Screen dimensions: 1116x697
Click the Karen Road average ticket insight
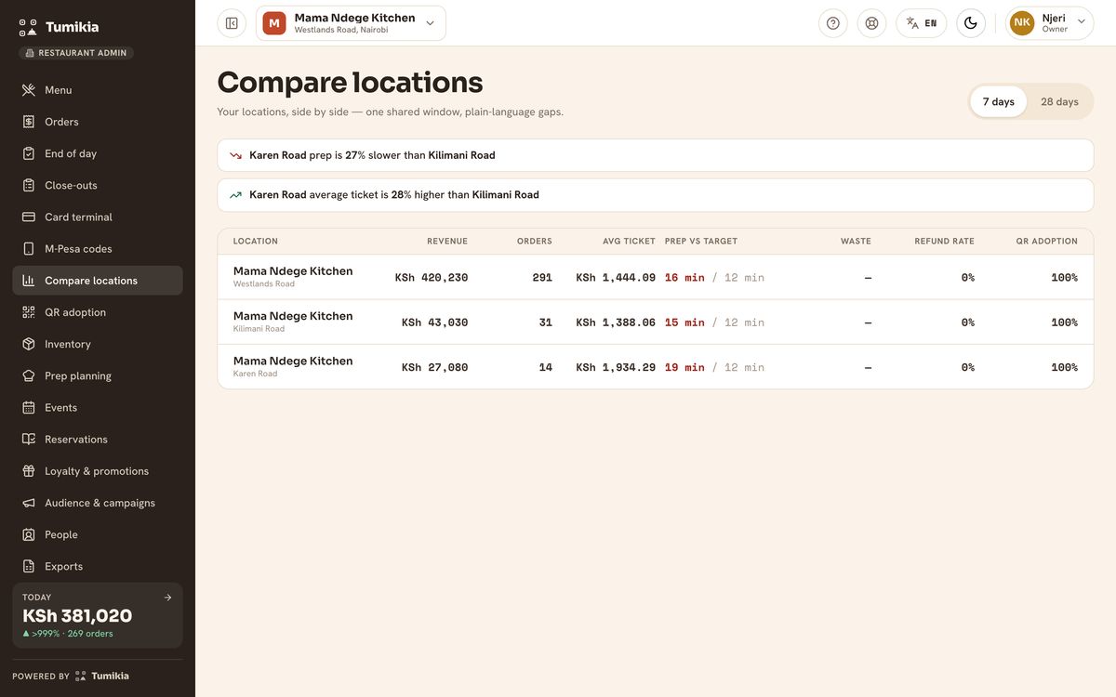click(656, 195)
